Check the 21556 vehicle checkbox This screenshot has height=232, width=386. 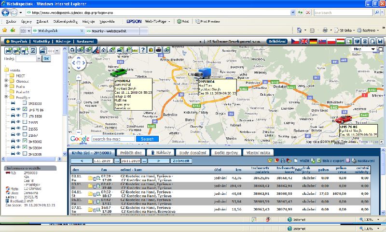coord(25,128)
